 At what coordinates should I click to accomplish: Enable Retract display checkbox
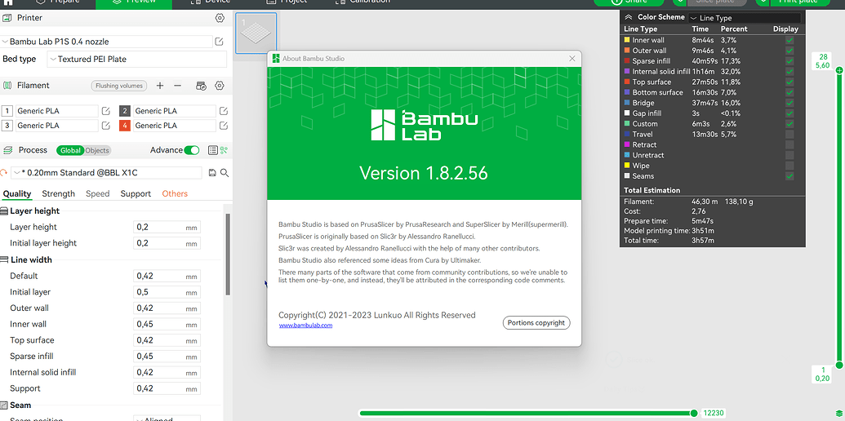(789, 144)
